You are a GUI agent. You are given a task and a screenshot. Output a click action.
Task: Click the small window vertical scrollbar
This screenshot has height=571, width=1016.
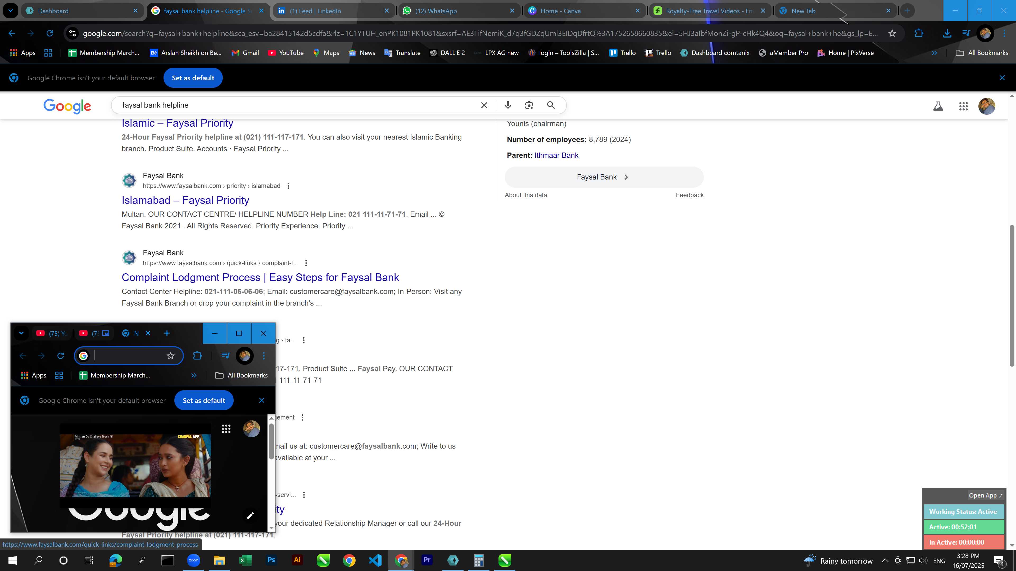[x=271, y=441]
